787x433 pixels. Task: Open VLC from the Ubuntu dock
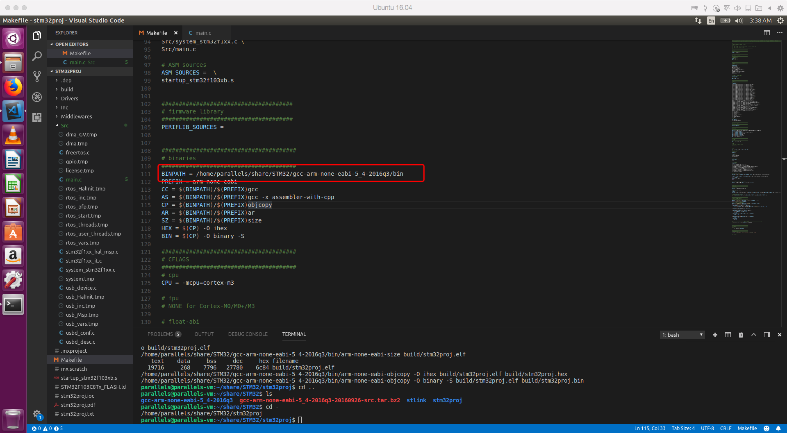(13, 135)
